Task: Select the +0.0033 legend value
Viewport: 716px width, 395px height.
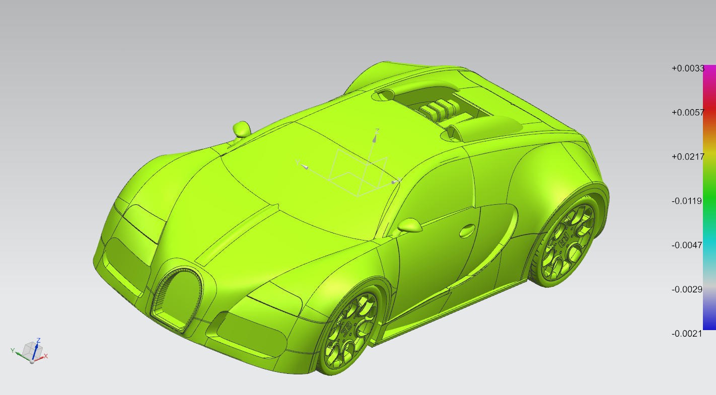Action: coord(688,68)
